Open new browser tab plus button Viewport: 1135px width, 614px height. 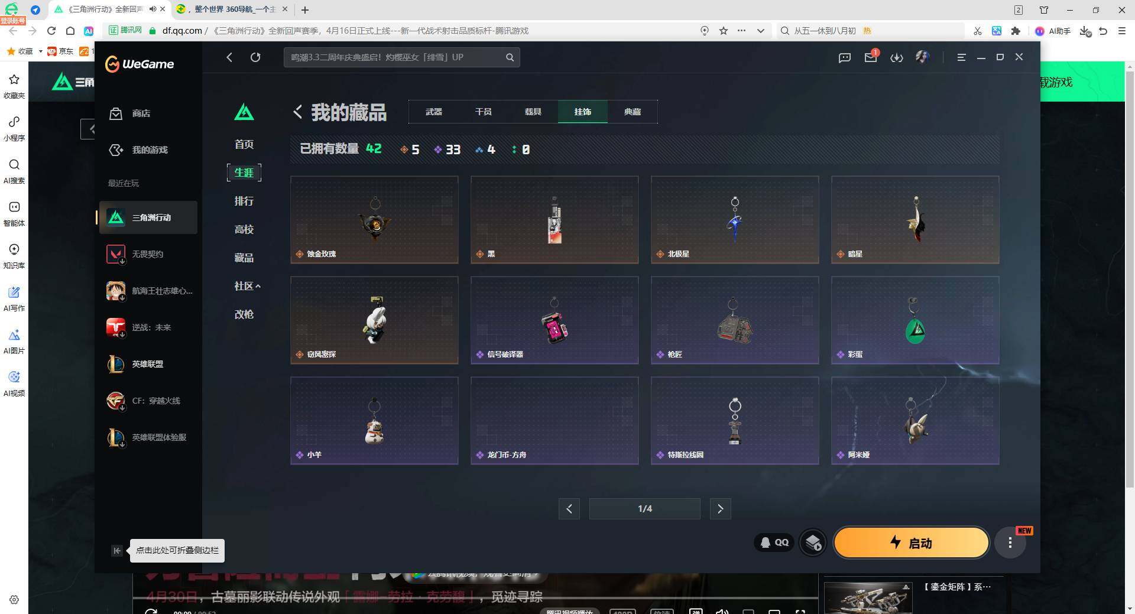tap(305, 9)
